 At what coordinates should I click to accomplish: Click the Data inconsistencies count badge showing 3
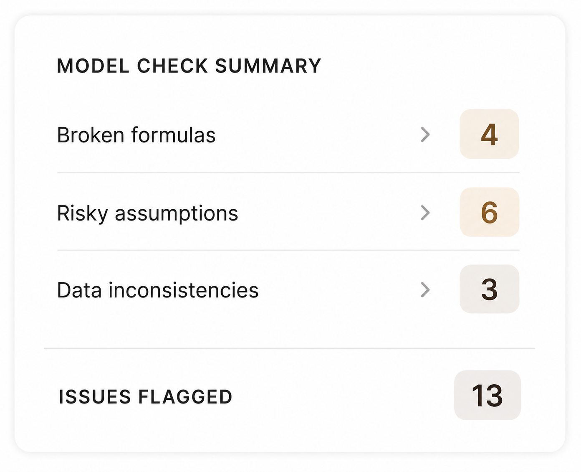coord(489,289)
